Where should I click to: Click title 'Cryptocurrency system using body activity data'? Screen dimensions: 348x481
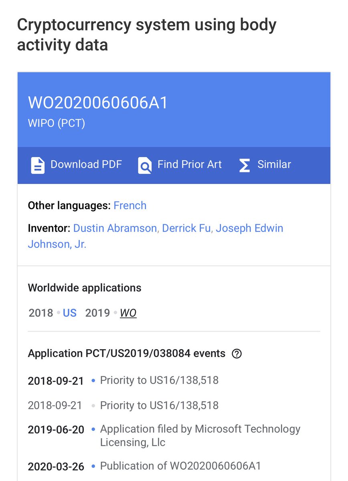click(147, 35)
